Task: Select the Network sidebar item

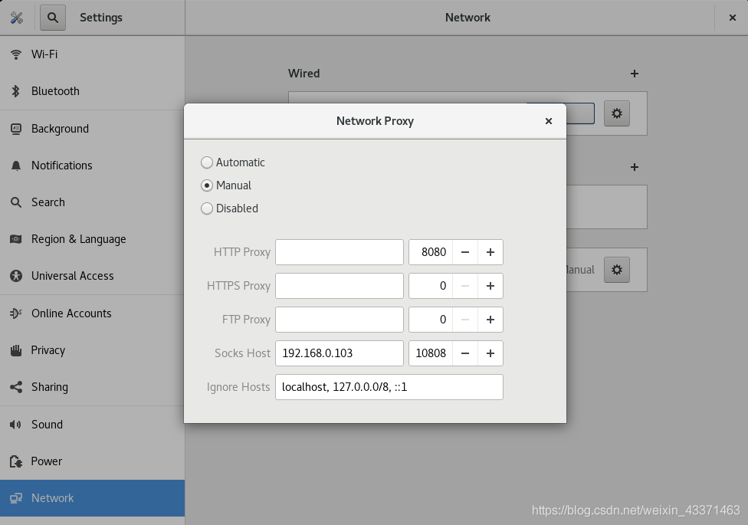Action: 92,498
